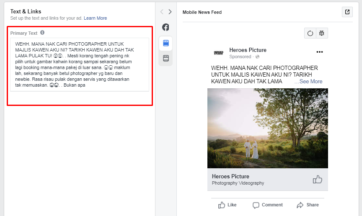Click the Learn More link
Viewport: 362px width, 216px height.
[95, 18]
